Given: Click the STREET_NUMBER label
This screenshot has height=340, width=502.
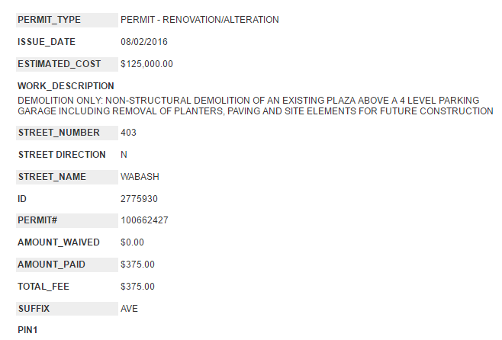Looking at the screenshot, I should 58,133.
